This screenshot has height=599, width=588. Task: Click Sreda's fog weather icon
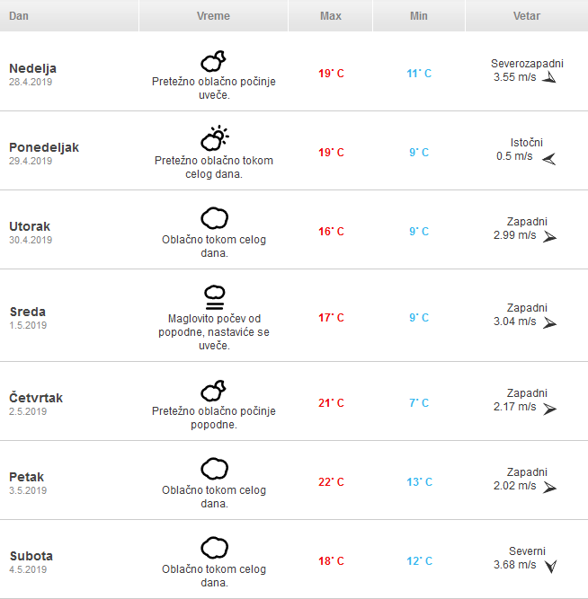pyautogui.click(x=215, y=297)
